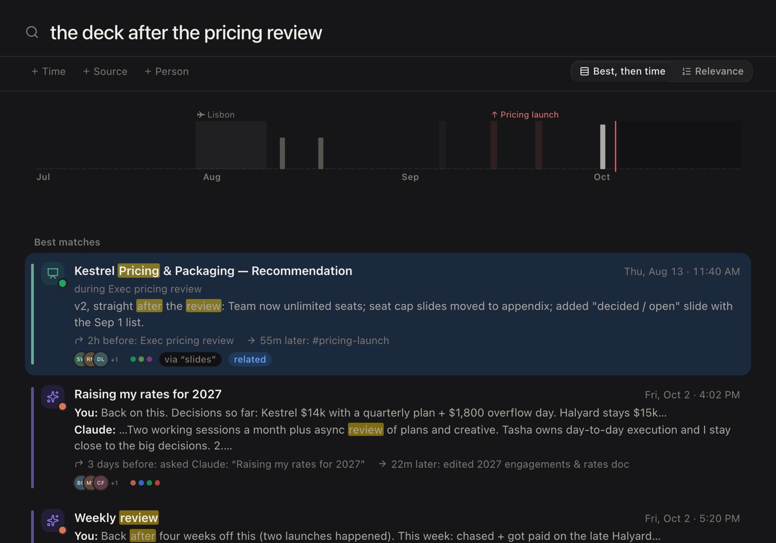
Task: Click the red current-time line on the timeline
Action: click(615, 146)
